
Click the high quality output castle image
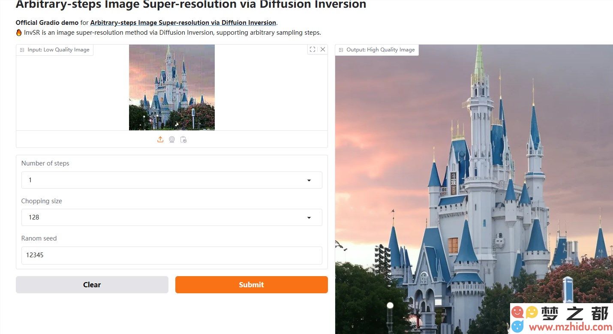[x=474, y=189]
